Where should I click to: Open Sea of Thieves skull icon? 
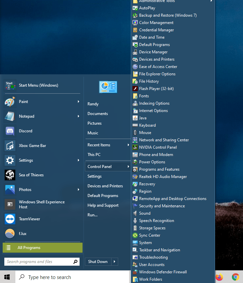coord(10,175)
